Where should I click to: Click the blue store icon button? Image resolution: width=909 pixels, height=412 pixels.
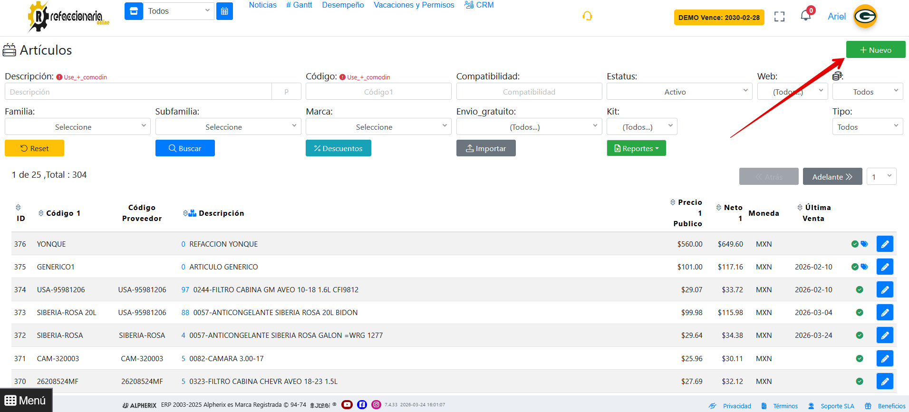click(134, 11)
